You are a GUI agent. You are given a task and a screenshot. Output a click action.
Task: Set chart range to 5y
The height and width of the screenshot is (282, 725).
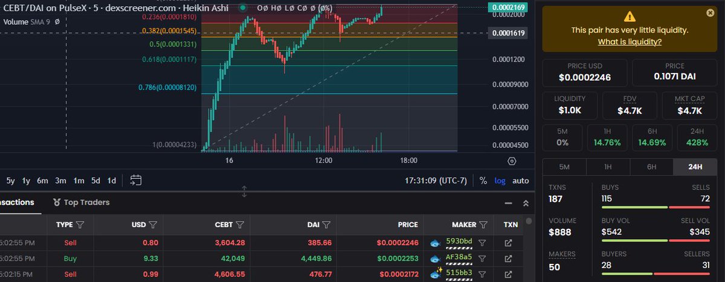pos(11,180)
